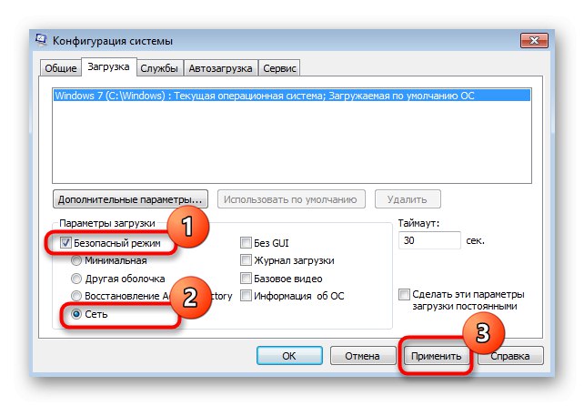This screenshot has height=406, width=584.
Task: Choose the Сеть radio option
Action: (76, 314)
